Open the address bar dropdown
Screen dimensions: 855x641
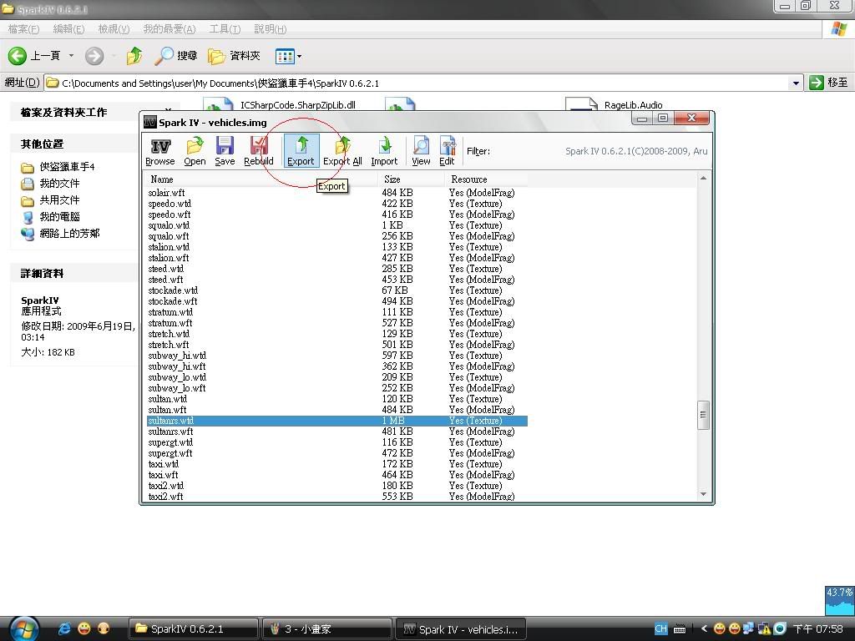[x=796, y=83]
